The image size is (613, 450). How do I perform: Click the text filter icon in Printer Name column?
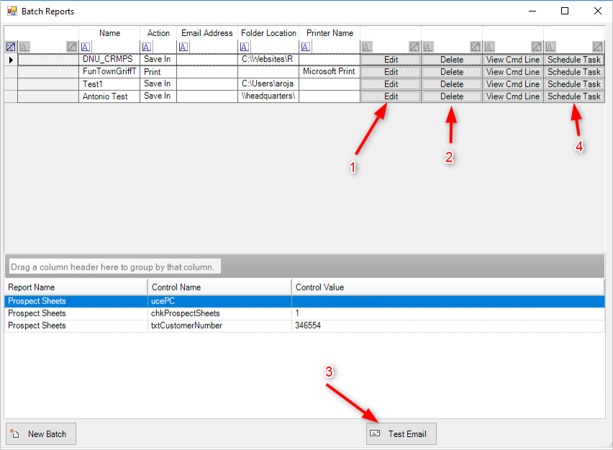click(306, 45)
